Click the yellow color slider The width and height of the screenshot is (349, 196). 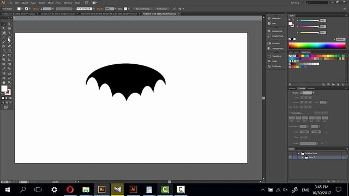tap(310, 33)
